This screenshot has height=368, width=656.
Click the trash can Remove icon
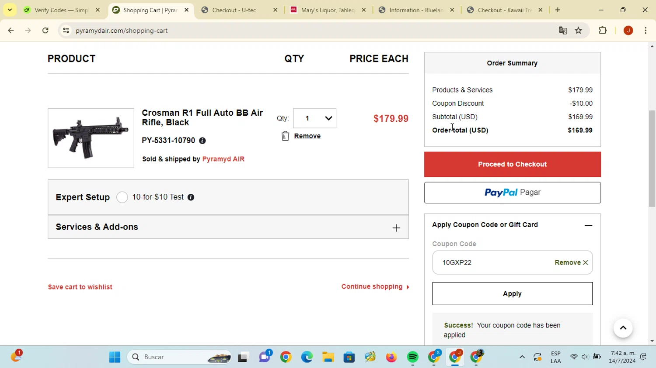pos(285,136)
